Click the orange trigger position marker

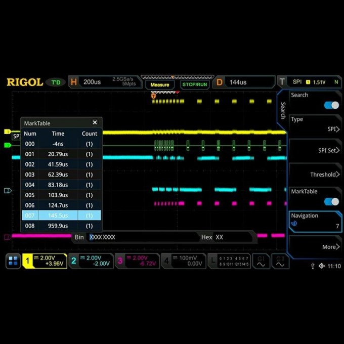tap(153, 95)
